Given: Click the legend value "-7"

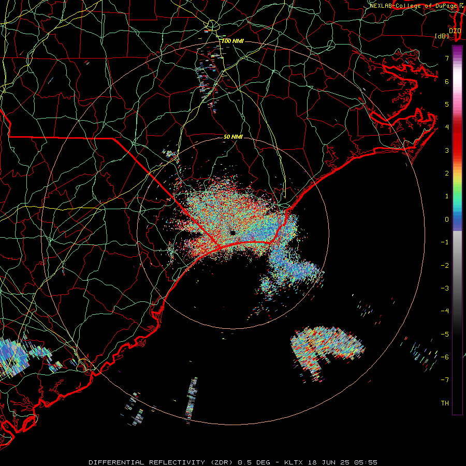Looking at the screenshot, I should pos(445,380).
